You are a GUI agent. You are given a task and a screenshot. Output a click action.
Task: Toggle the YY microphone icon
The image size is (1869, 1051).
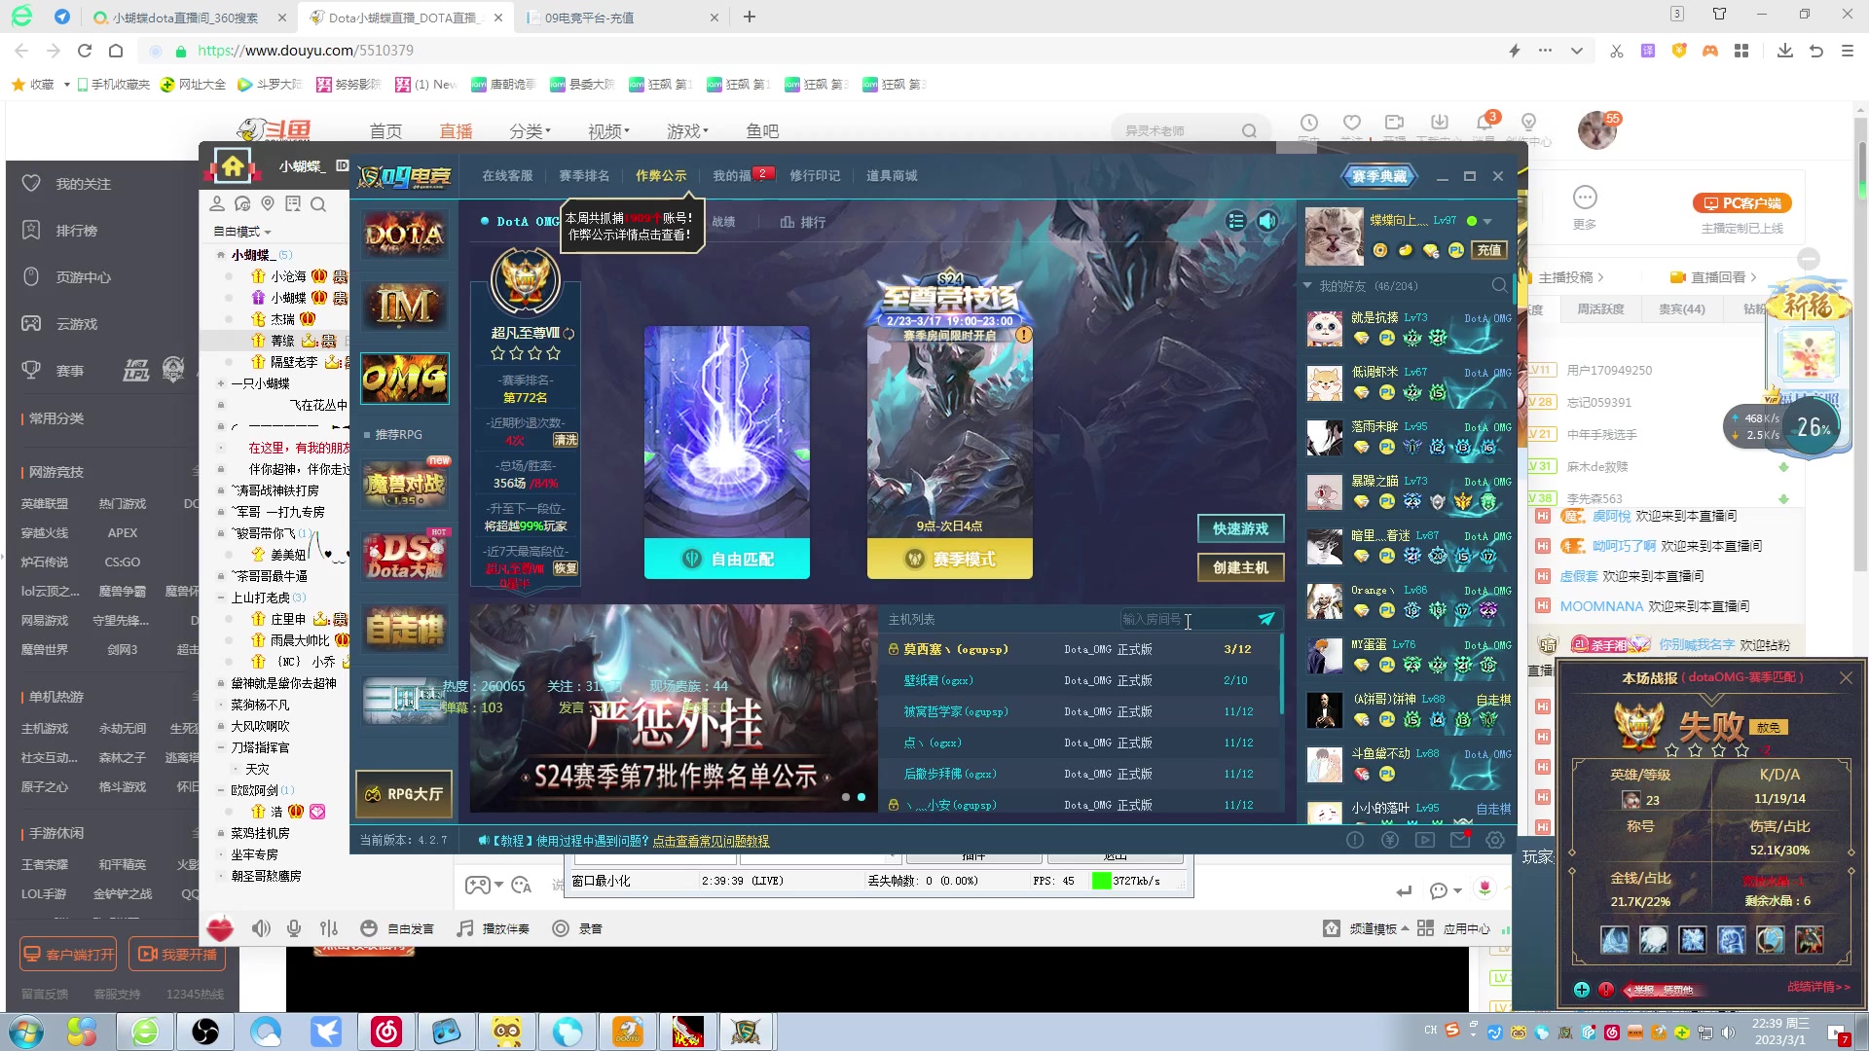(294, 928)
